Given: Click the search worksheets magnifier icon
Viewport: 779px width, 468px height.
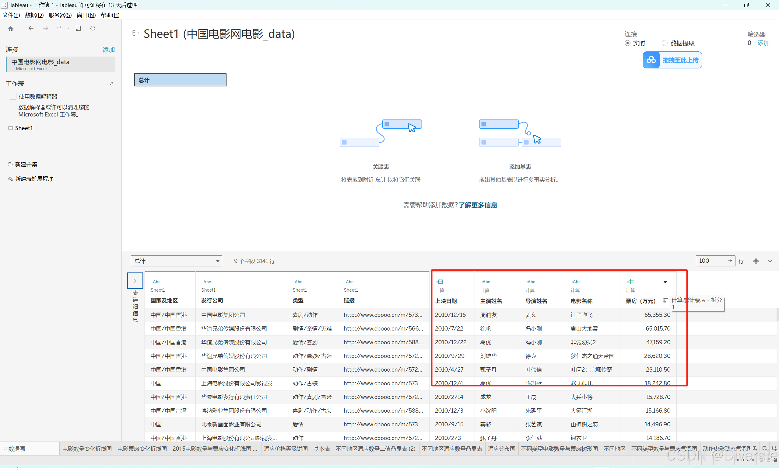Looking at the screenshot, I should point(111,84).
